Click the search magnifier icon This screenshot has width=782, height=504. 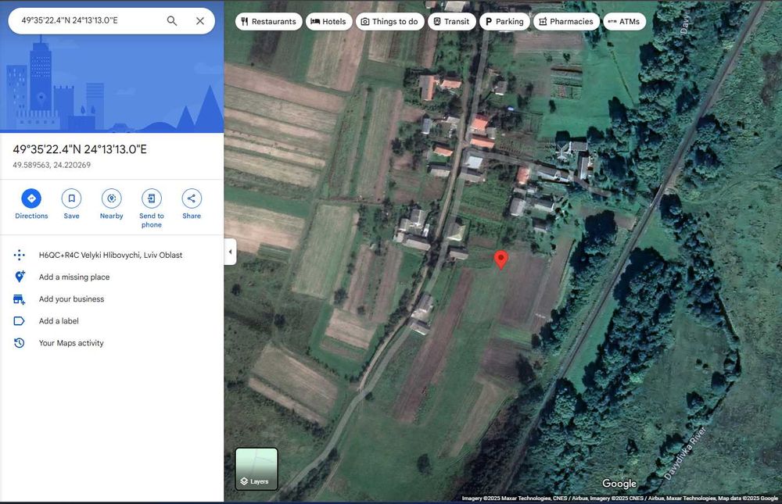point(171,21)
